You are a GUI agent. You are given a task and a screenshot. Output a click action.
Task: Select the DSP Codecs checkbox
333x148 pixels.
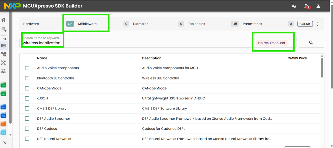tap(27, 129)
